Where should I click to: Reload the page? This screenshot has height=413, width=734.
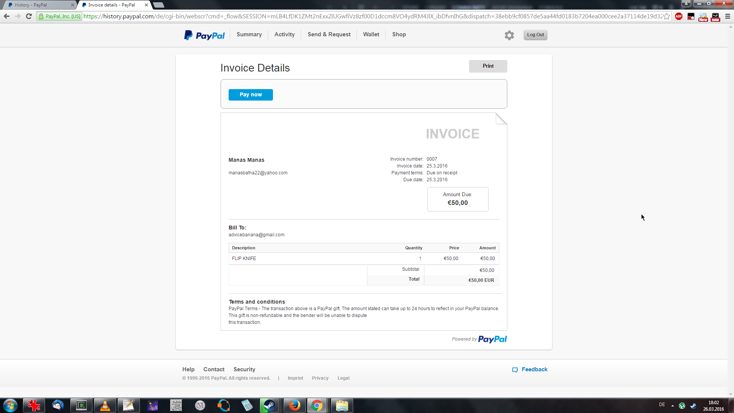coord(29,16)
